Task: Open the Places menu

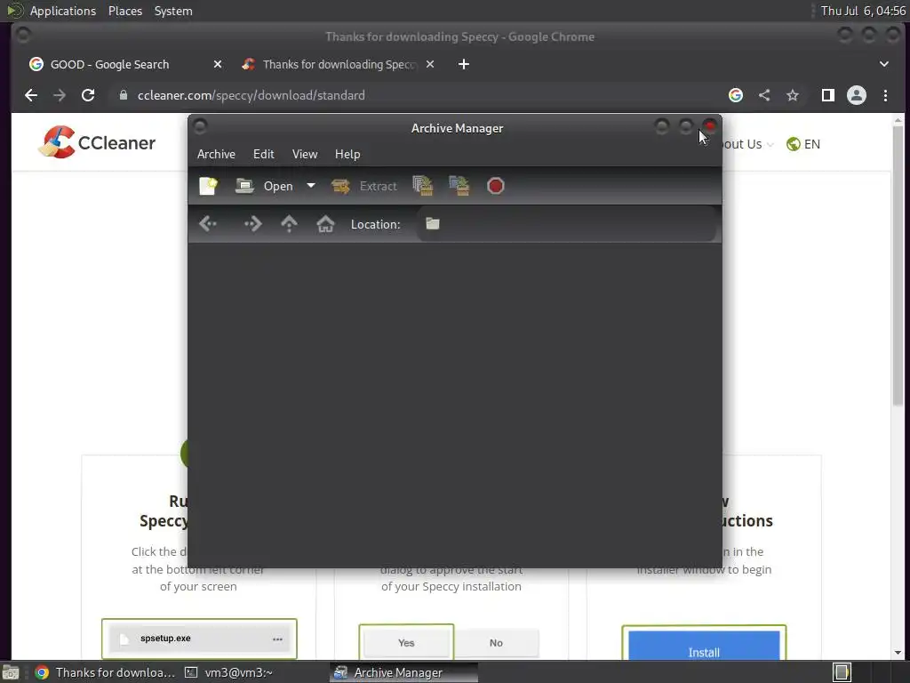Action: 125,11
